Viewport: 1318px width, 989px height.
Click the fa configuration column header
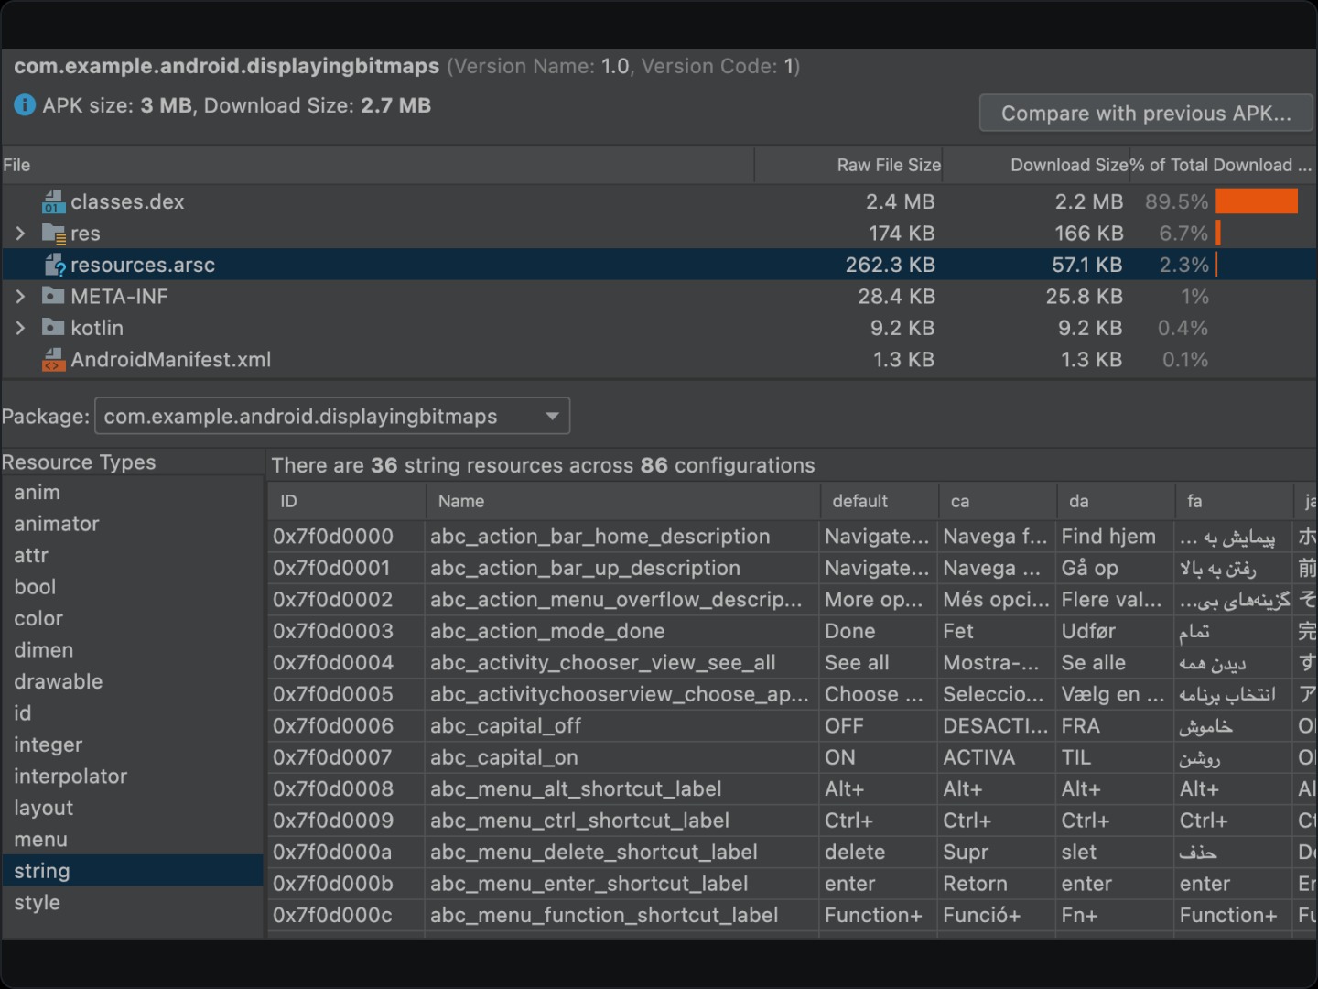1234,501
